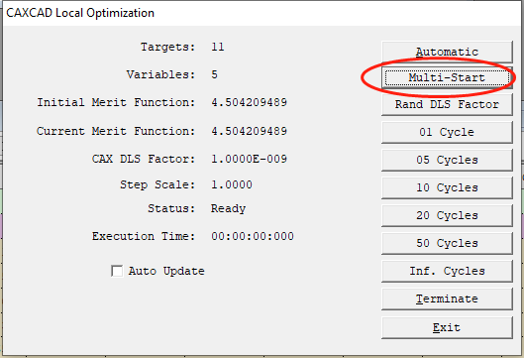Click the CAX DLS Factor value 1.0000E-009
This screenshot has height=358, width=524.
[x=249, y=159]
